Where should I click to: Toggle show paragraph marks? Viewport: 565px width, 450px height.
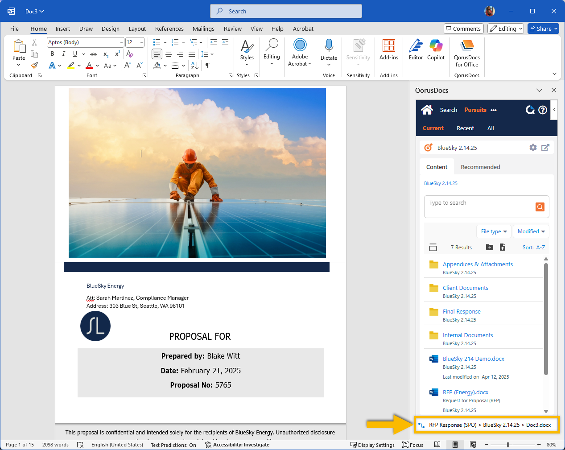pyautogui.click(x=208, y=66)
